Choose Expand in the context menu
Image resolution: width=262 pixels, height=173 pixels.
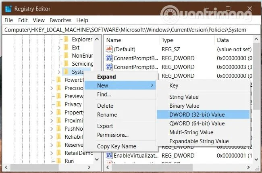pyautogui.click(x=121, y=77)
